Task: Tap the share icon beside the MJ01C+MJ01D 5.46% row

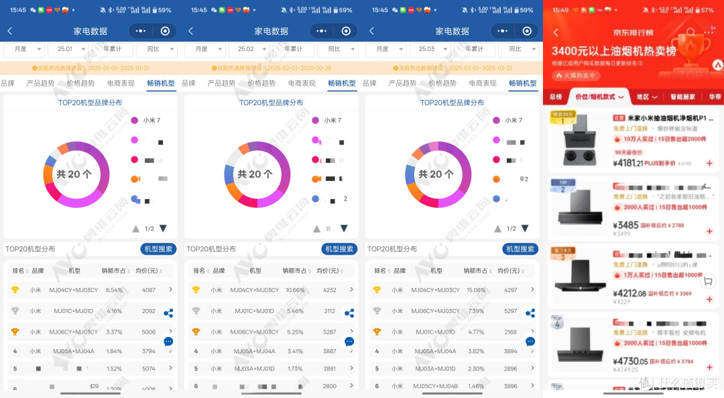Action: (x=349, y=313)
